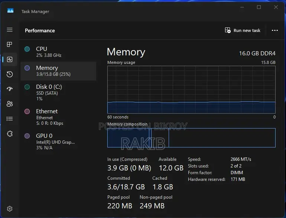Select Ethernet resource entry
Image resolution: width=286 pixels, height=218 pixels.
pos(58,117)
